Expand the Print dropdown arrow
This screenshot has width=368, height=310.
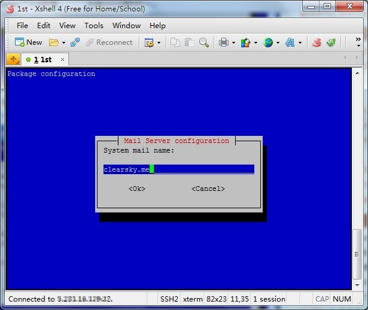coord(233,42)
